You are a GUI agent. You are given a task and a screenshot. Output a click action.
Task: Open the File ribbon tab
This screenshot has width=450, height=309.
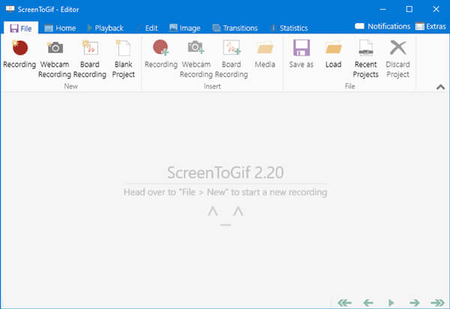21,28
